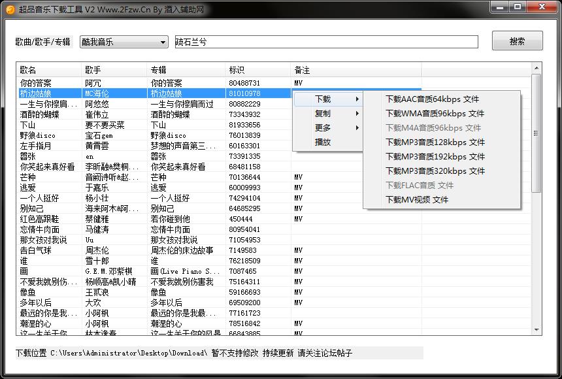Open the 酷我音乐 source dropdown

pyautogui.click(x=124, y=42)
